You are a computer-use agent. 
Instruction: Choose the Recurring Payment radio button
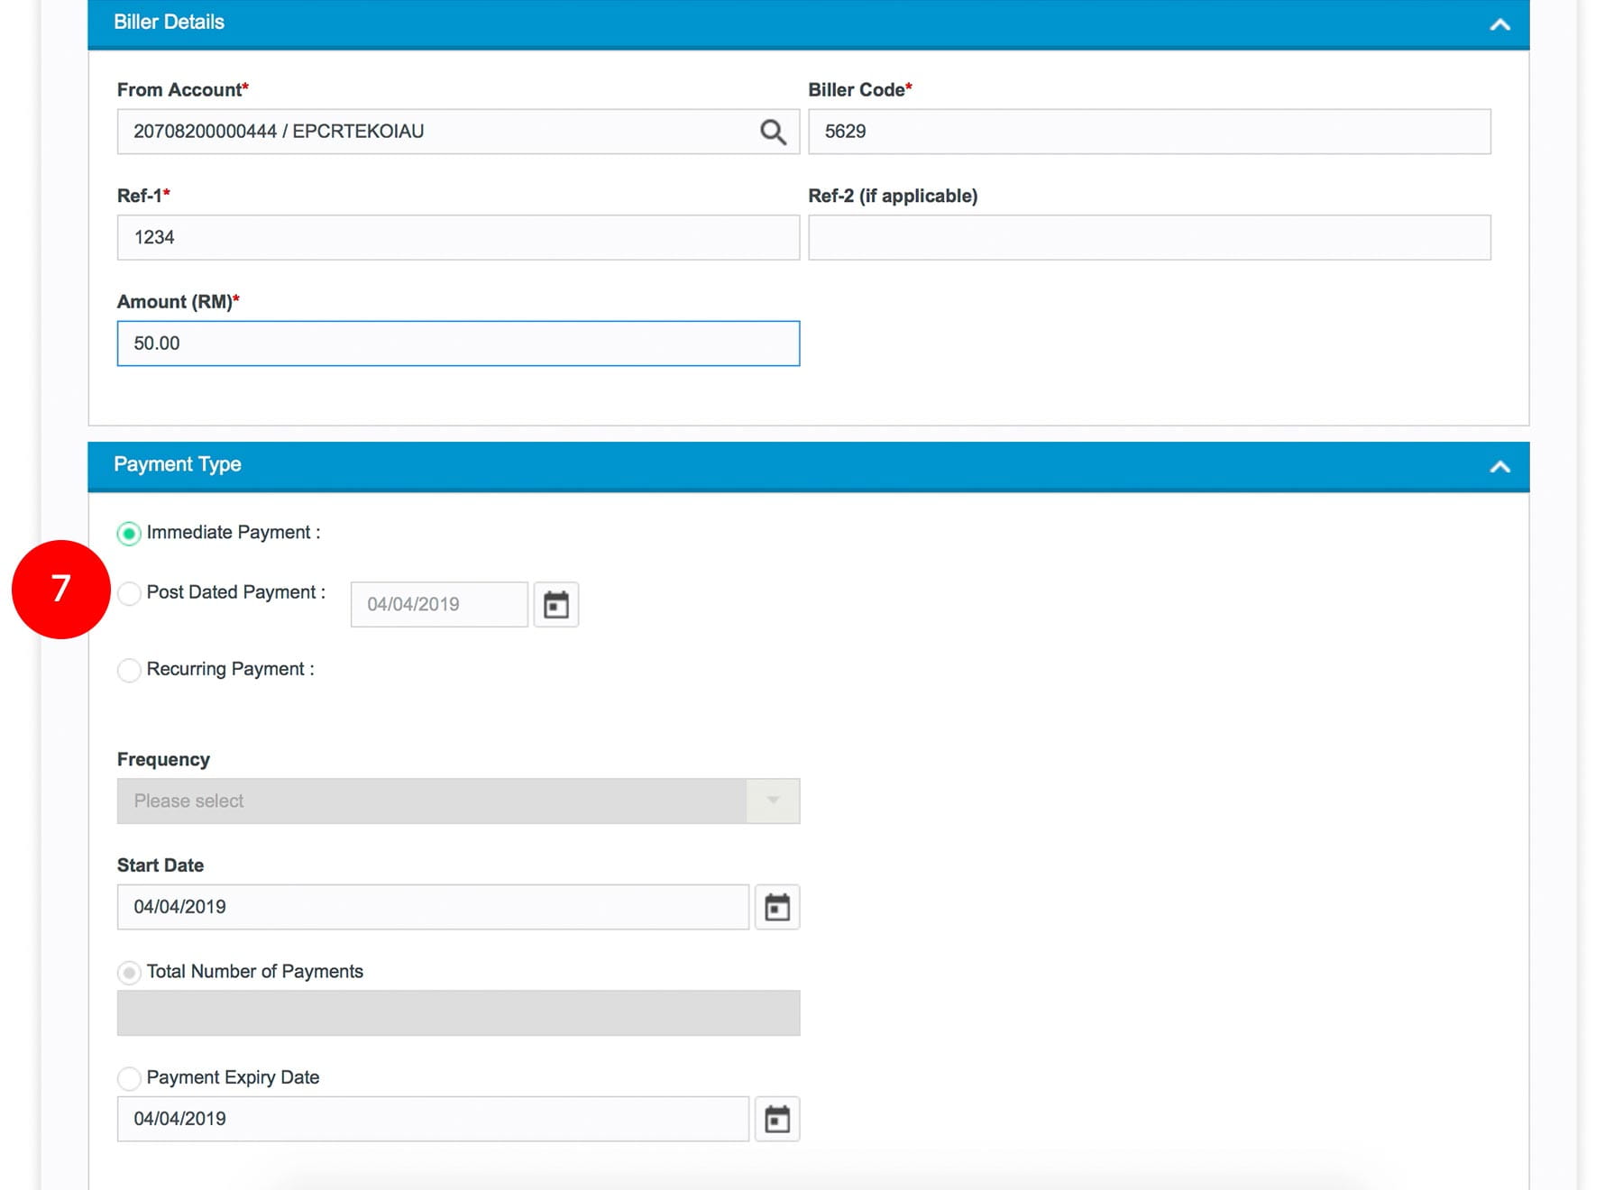tap(130, 670)
